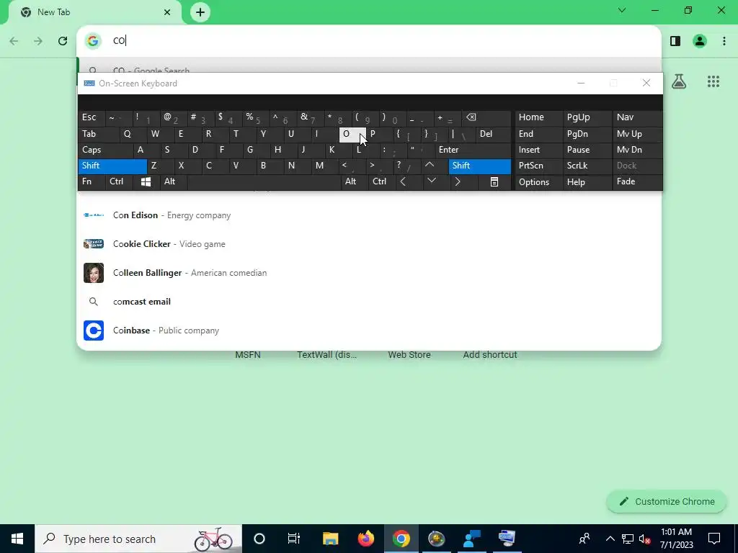Open the Web Store shortcut
Screen dimensions: 738x553
tap(409, 355)
